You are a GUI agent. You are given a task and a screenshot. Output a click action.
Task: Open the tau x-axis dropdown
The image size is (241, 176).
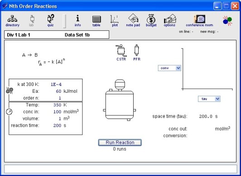tap(209, 99)
